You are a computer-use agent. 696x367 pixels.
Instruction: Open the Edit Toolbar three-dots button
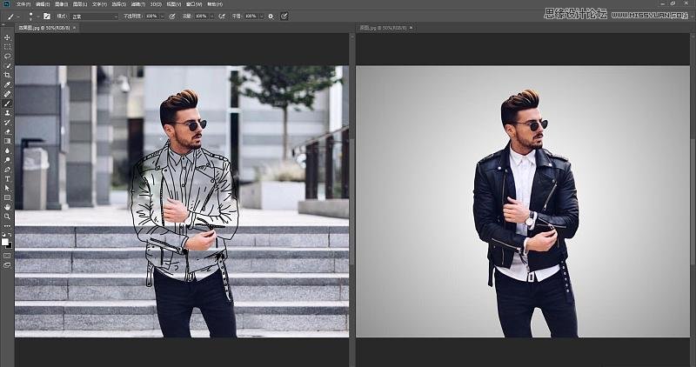(7, 226)
